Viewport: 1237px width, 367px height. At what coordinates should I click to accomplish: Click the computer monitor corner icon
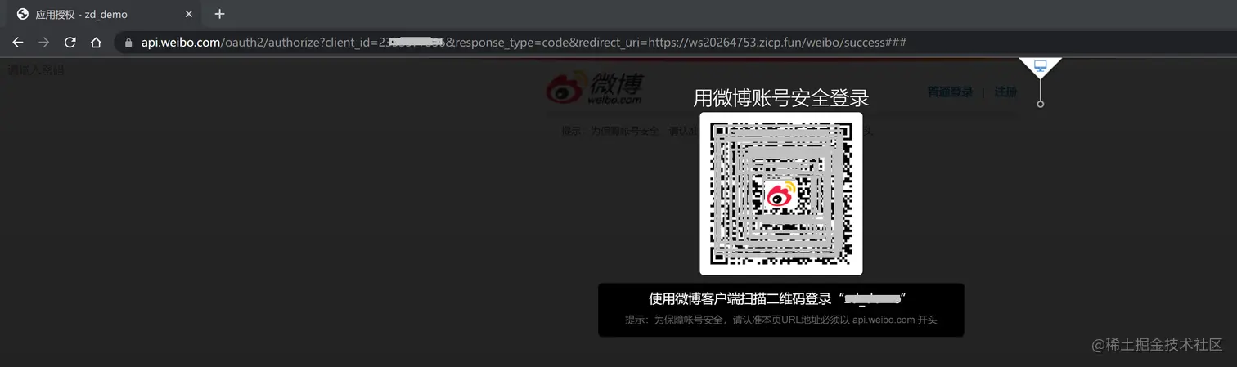tap(1041, 67)
